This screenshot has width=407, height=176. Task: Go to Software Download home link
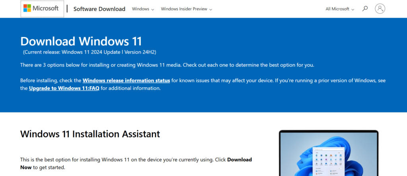pos(99,9)
